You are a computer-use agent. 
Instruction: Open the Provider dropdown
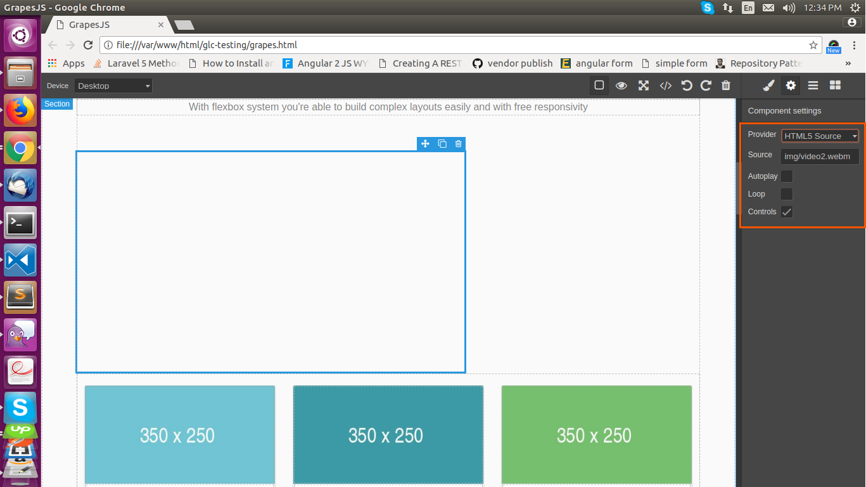pos(820,136)
